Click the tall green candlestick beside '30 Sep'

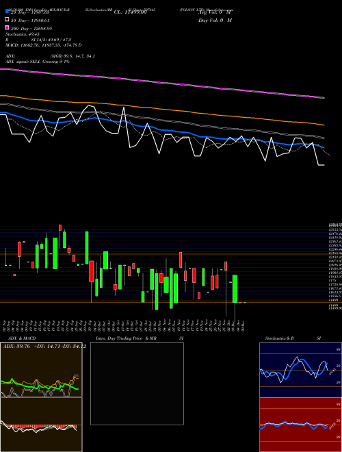87,248
